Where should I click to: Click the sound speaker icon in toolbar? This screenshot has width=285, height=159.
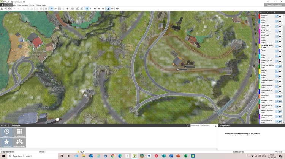[117, 8]
